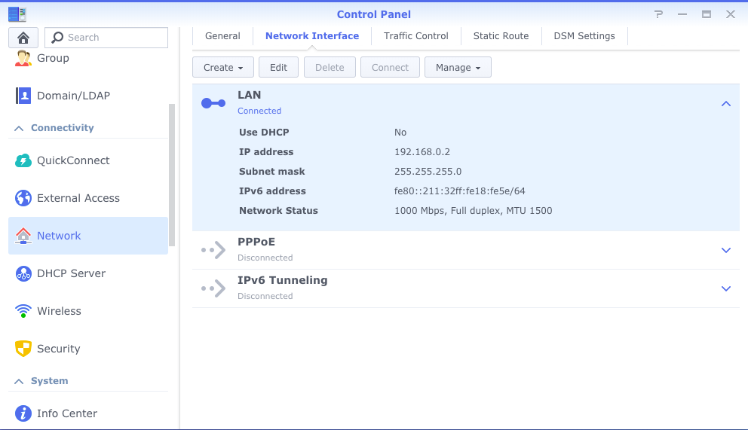Screen dimensions: 748x430
Task: Select the Domain/LDAP label
Action: pyautogui.click(x=73, y=96)
